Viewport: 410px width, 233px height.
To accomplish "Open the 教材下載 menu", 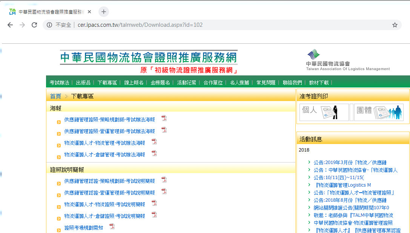I will coord(319,83).
